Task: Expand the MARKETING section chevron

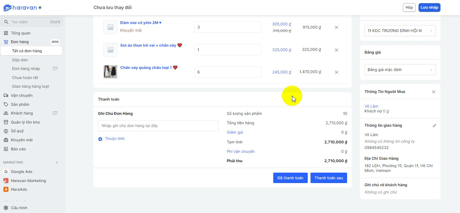Action: 57,163
